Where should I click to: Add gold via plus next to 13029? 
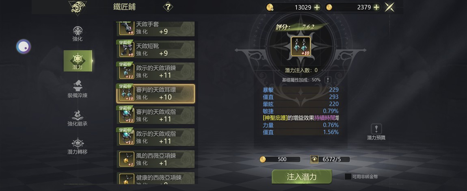(x=317, y=7)
